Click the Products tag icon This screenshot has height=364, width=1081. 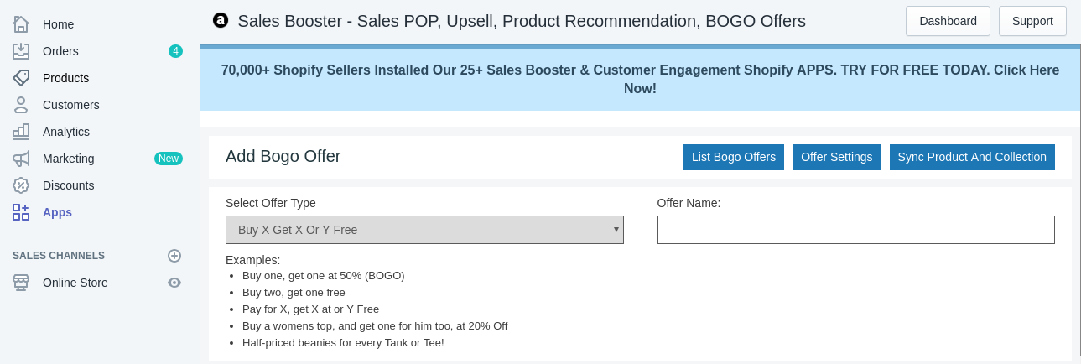point(21,78)
